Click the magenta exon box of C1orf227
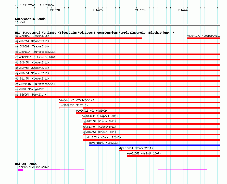The image size is (227, 184). pyautogui.click(x=20, y=170)
